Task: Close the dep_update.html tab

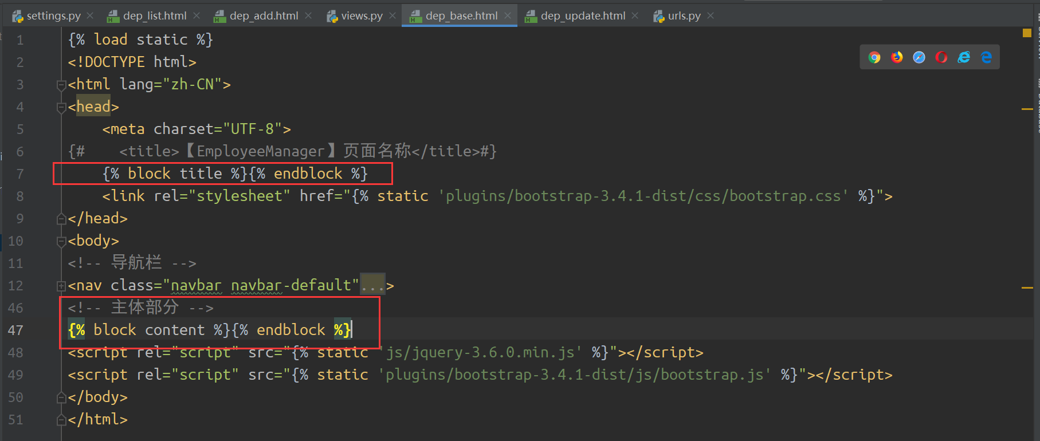Action: click(x=635, y=16)
